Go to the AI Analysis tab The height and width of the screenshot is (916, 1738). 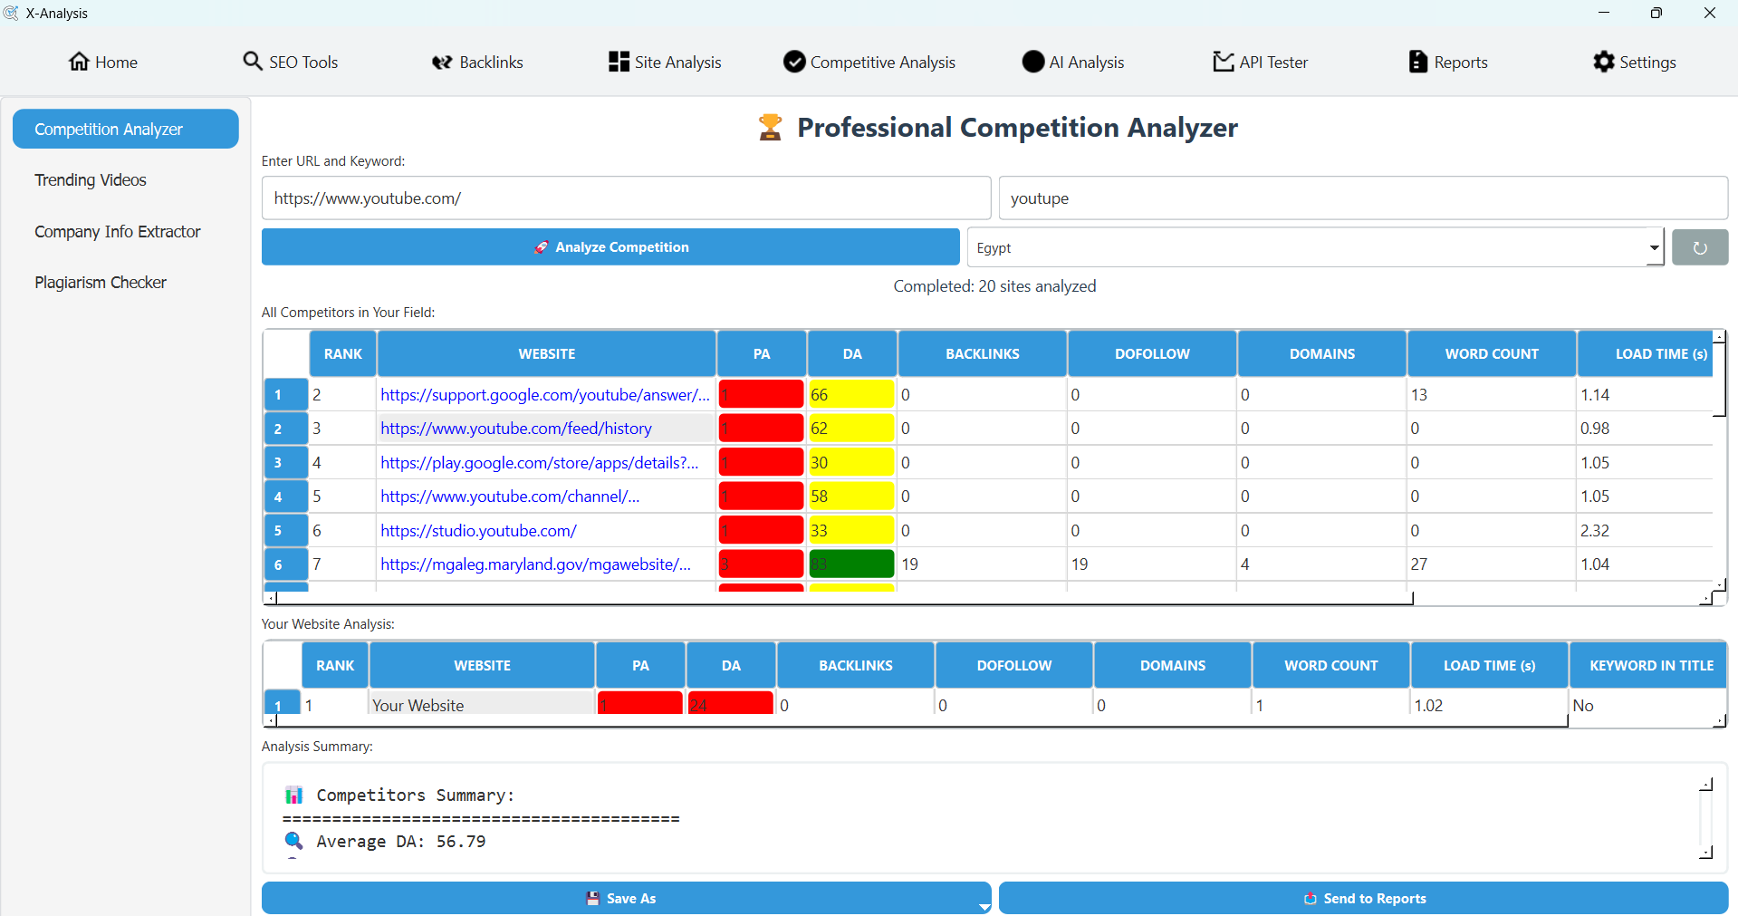(1073, 62)
